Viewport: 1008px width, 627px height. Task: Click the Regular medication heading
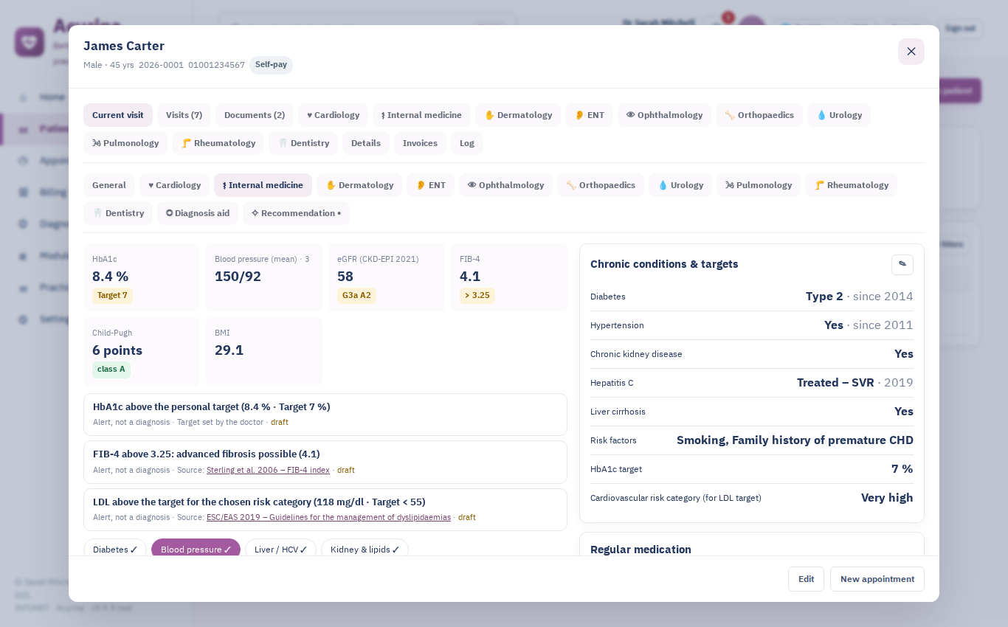(641, 550)
